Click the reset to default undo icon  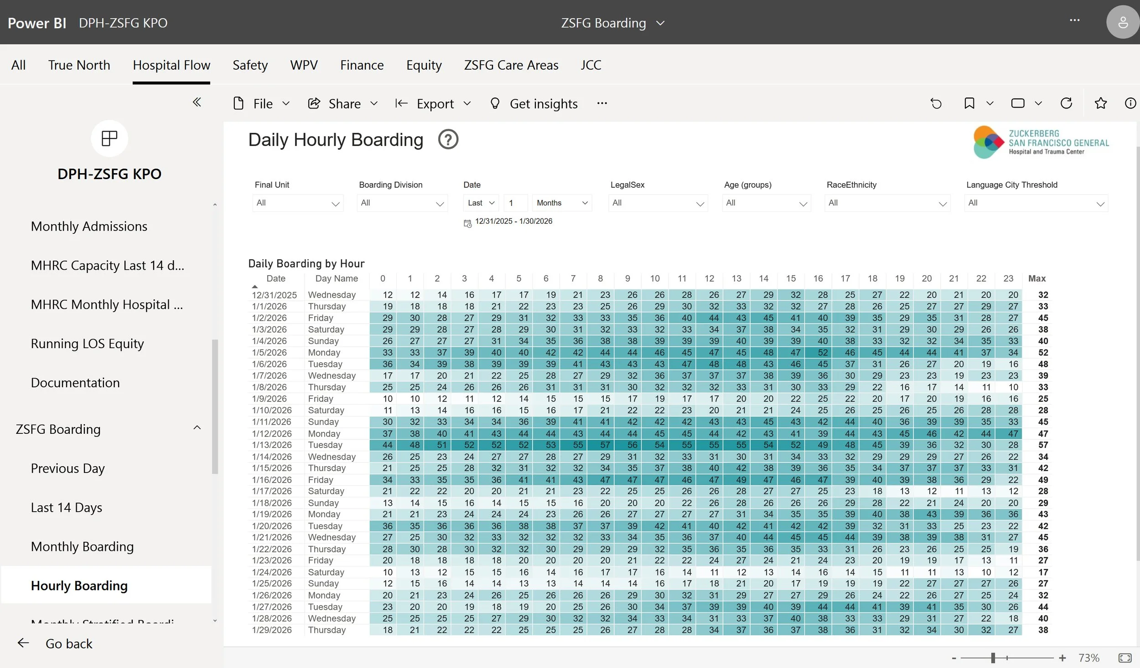[936, 103]
